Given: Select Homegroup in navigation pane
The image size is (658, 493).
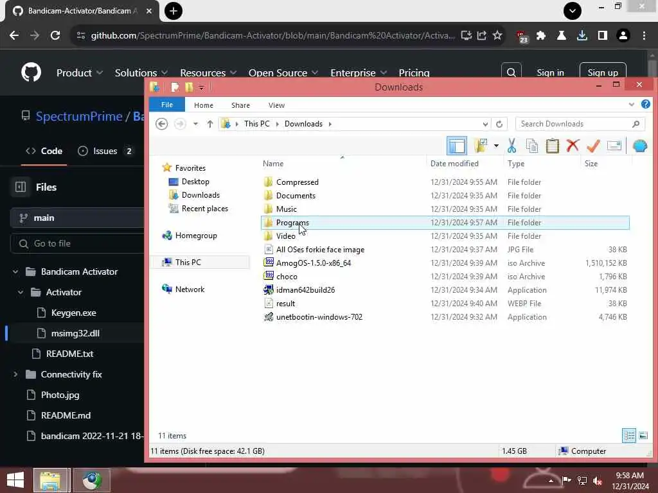Looking at the screenshot, I should pyautogui.click(x=196, y=235).
